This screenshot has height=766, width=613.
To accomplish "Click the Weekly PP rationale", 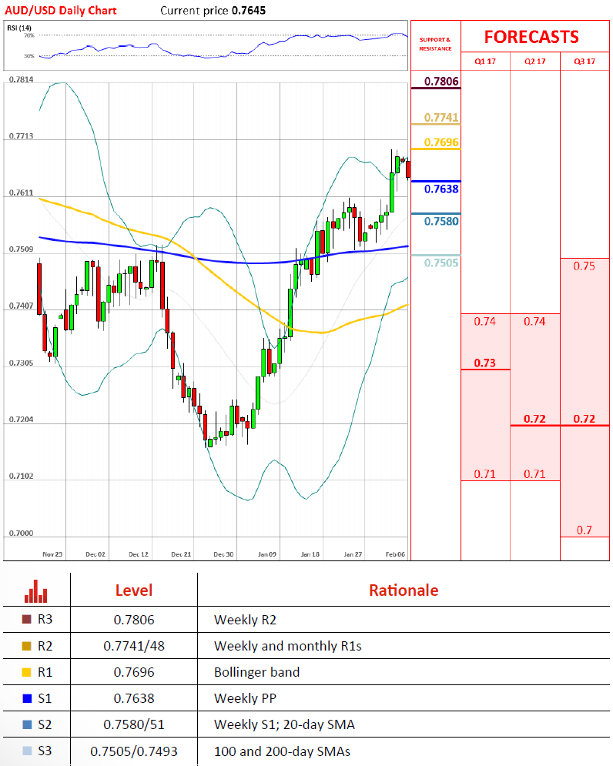I will tap(245, 698).
